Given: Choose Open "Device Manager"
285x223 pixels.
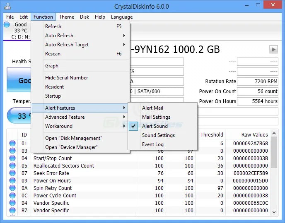Looking at the screenshot, I should coord(80,147).
